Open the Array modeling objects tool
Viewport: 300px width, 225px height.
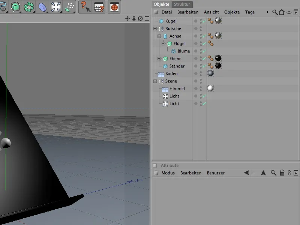(29, 7)
